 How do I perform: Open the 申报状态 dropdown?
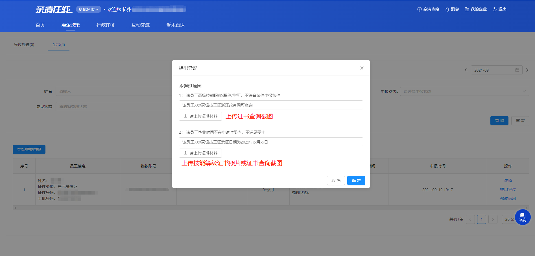pyautogui.click(x=464, y=91)
